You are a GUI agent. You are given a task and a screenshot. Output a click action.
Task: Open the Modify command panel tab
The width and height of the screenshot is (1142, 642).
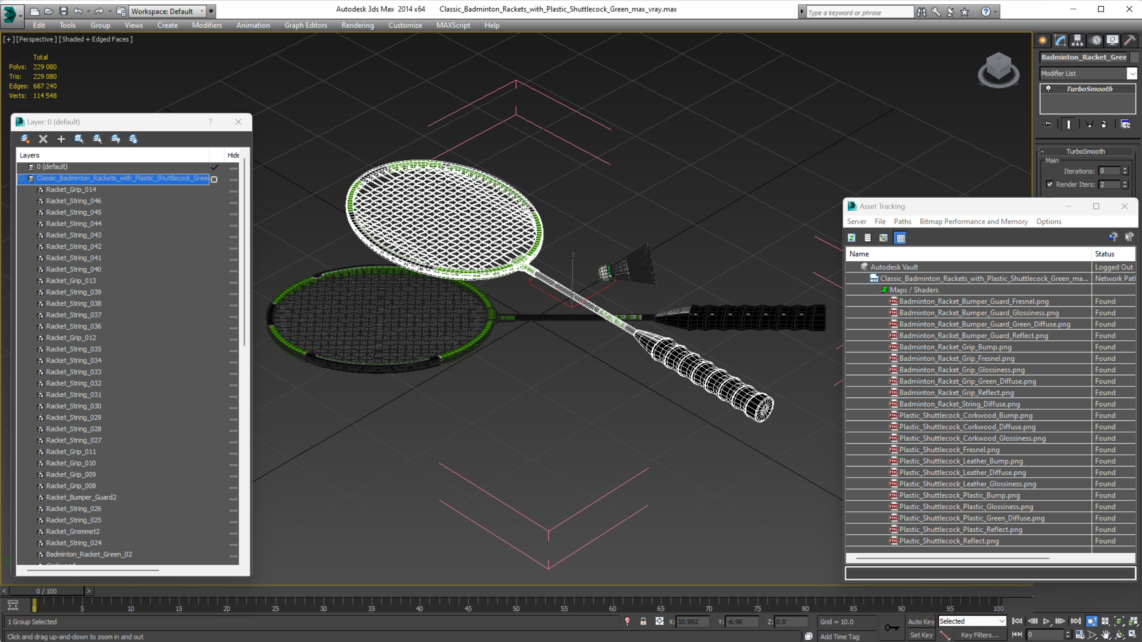(1060, 40)
